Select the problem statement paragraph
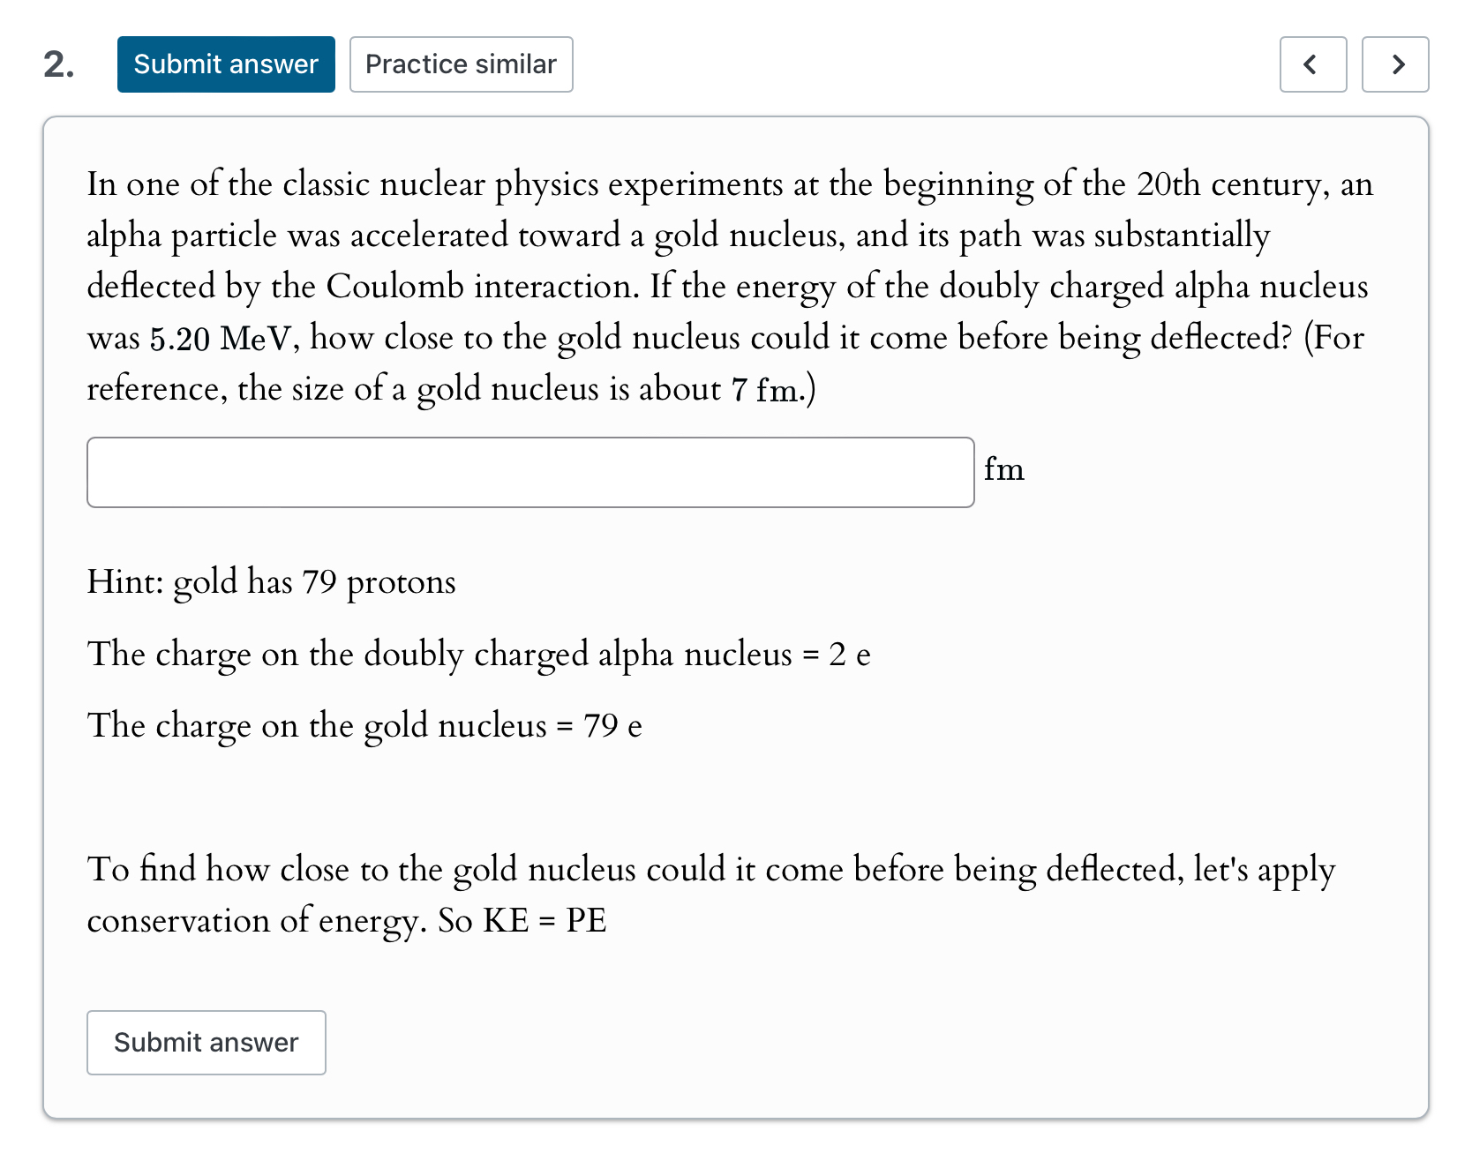 tap(724, 282)
